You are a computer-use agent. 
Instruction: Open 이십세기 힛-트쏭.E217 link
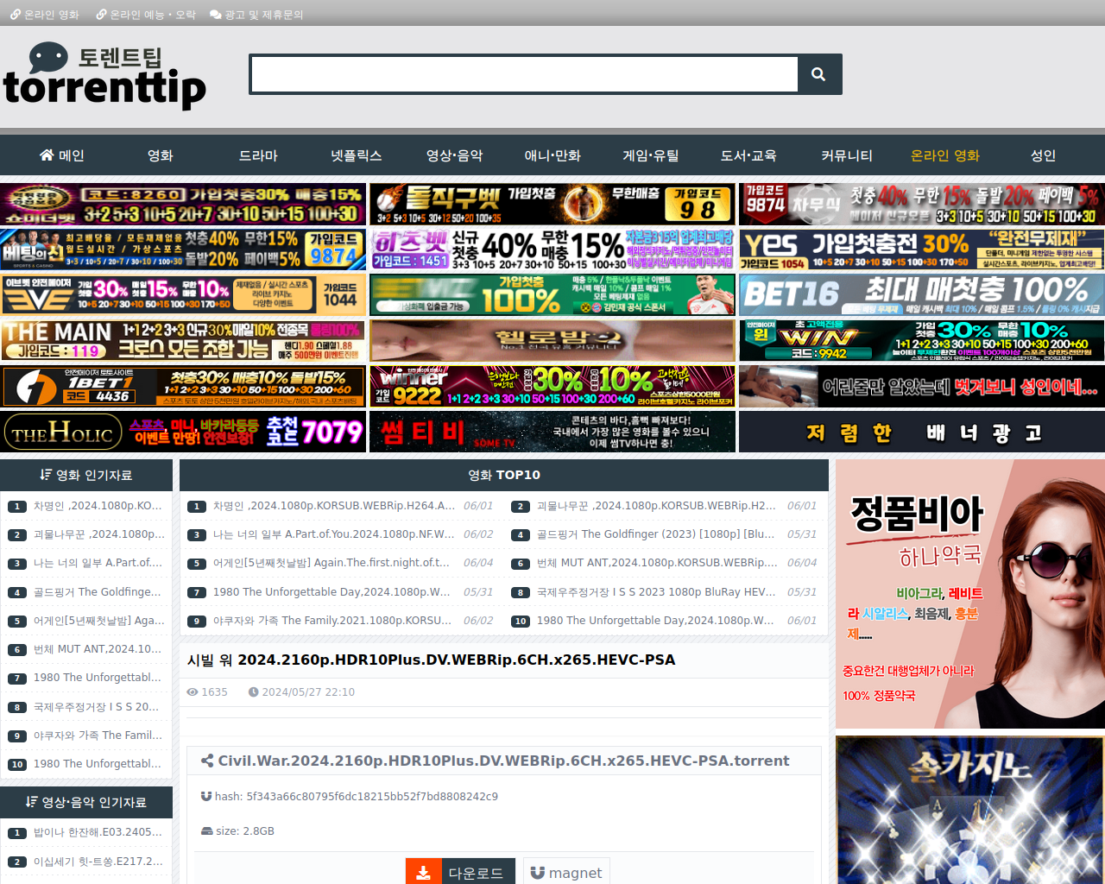point(98,862)
